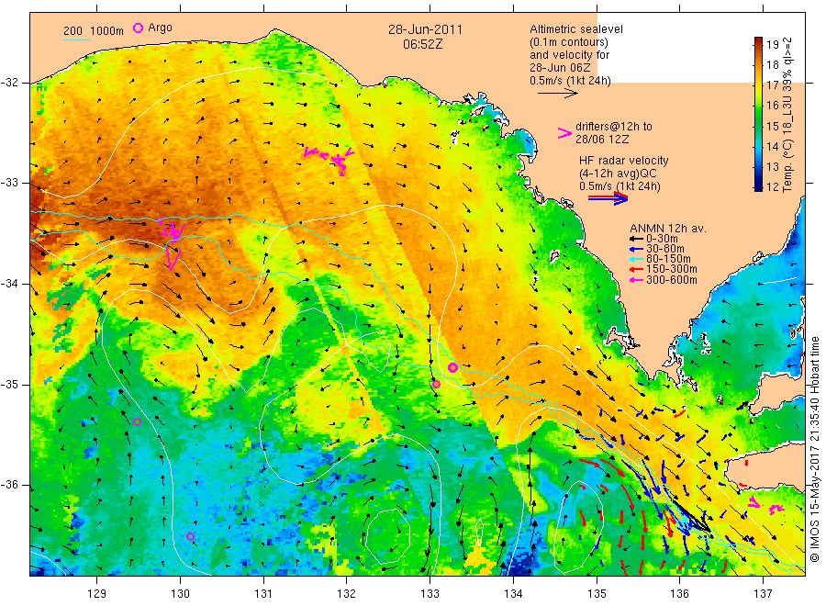Click the '150-300m' depth label
Viewport: 826px width, 606px height.
click(x=671, y=269)
